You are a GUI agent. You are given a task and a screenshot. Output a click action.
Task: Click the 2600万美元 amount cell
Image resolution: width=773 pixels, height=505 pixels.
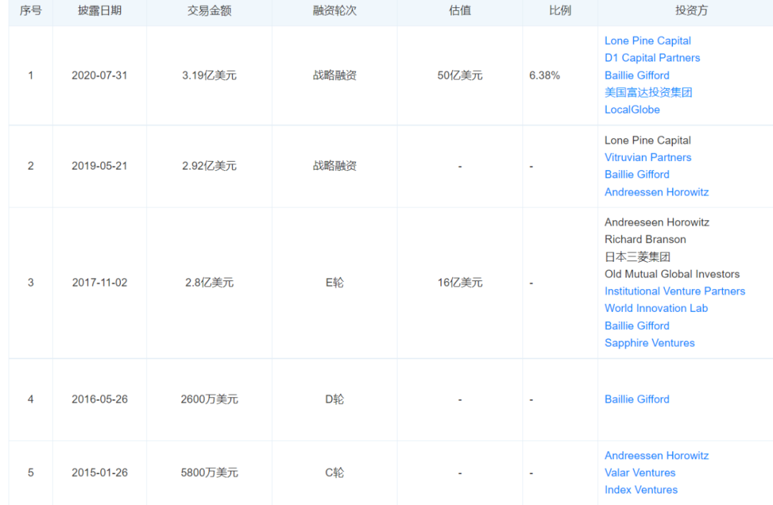tap(210, 400)
